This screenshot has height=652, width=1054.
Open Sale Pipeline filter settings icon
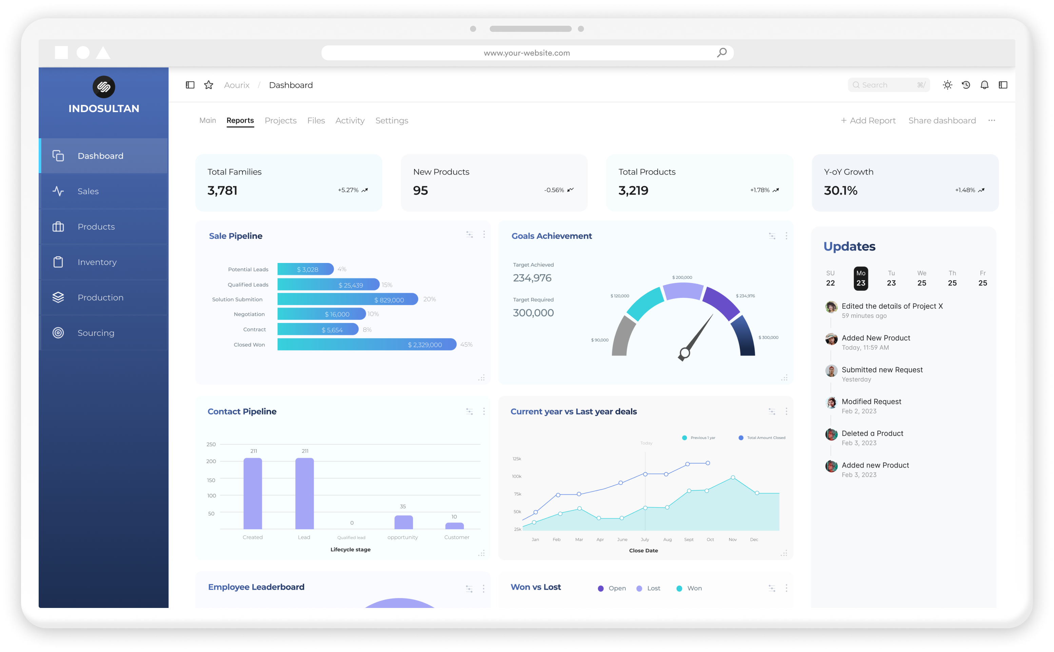469,235
